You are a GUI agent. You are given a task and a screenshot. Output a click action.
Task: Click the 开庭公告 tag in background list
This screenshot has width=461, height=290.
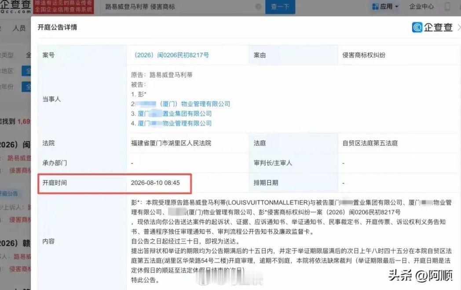[9, 193]
